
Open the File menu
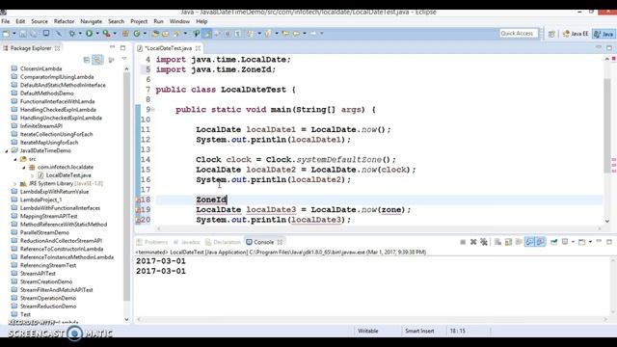(6, 21)
